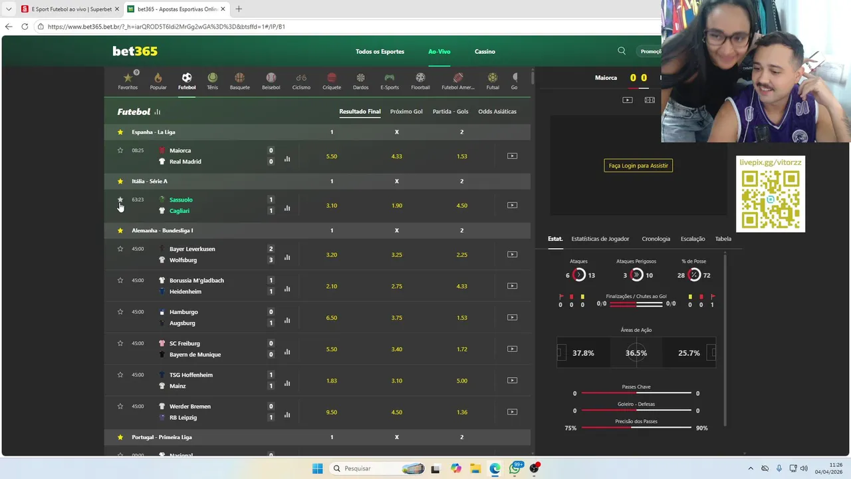Select the Popular flame icon
This screenshot has width=851, height=479.
click(158, 80)
